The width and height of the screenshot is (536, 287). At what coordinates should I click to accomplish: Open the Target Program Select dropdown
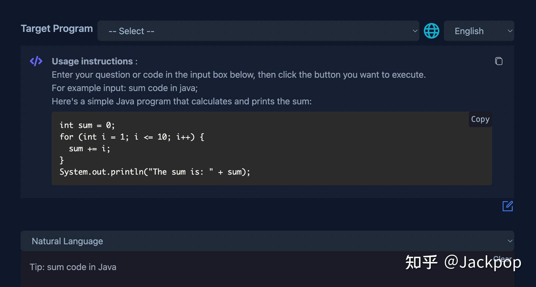click(x=258, y=31)
